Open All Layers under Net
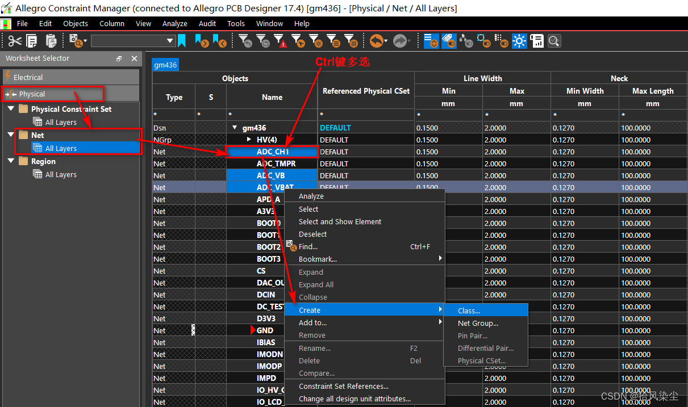 pyautogui.click(x=61, y=148)
